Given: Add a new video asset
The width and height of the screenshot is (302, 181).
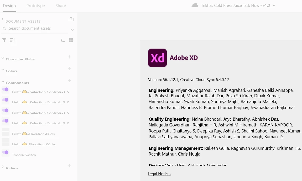Looking at the screenshot, I should [70, 166].
